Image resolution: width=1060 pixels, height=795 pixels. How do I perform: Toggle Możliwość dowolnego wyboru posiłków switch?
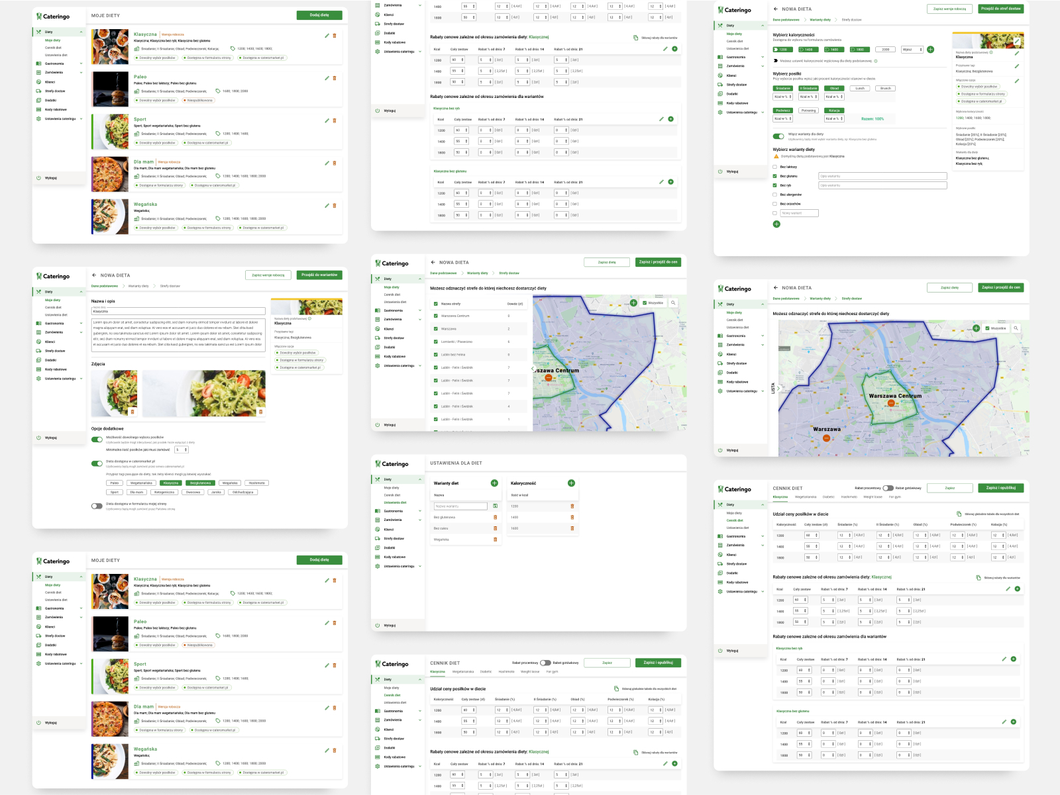coord(97,440)
